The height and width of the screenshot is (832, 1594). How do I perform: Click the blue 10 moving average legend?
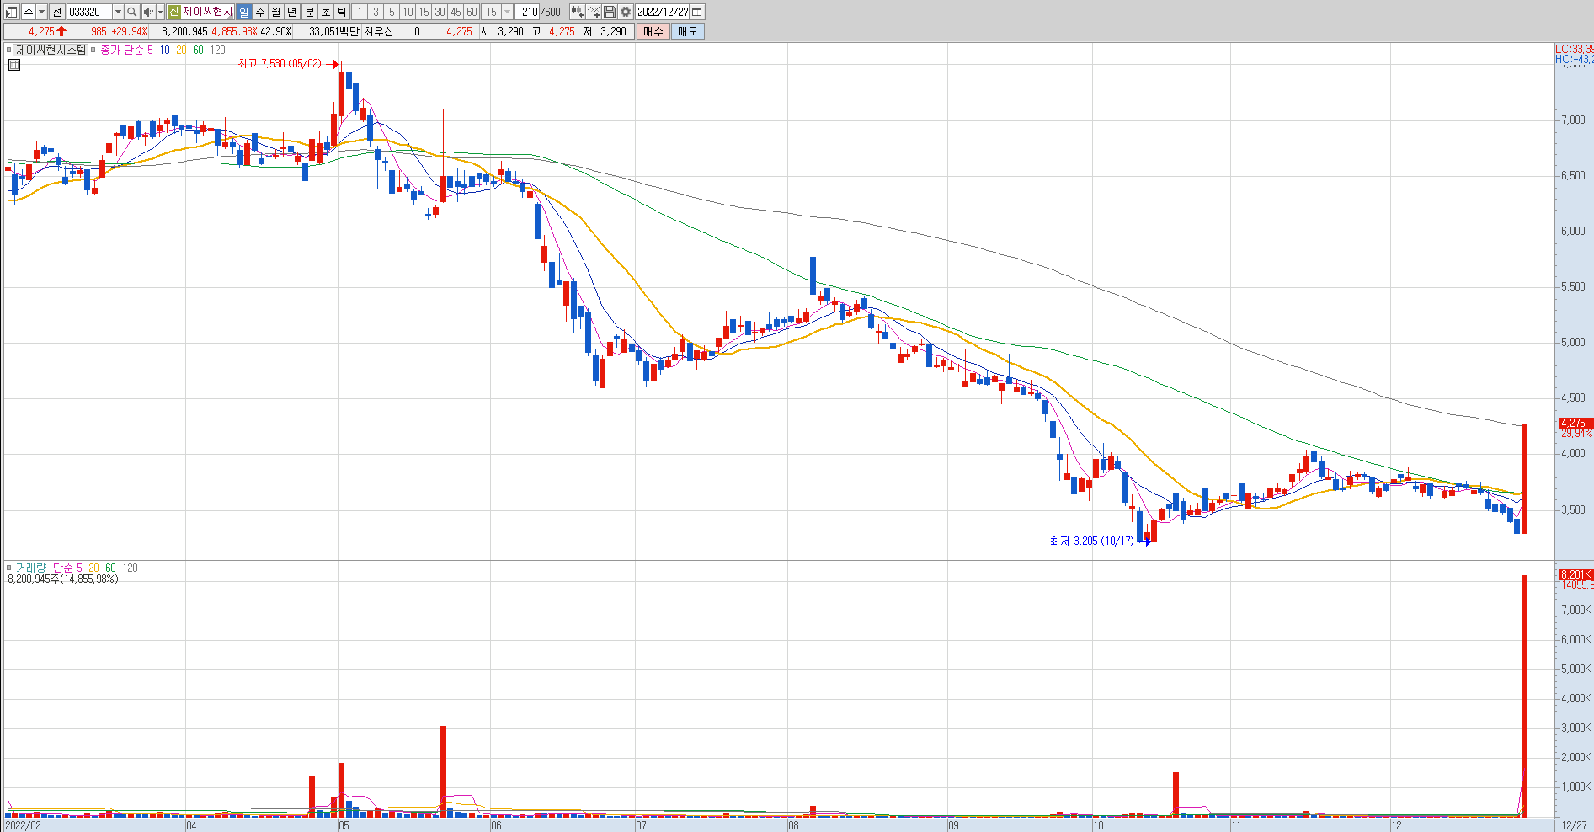[164, 51]
